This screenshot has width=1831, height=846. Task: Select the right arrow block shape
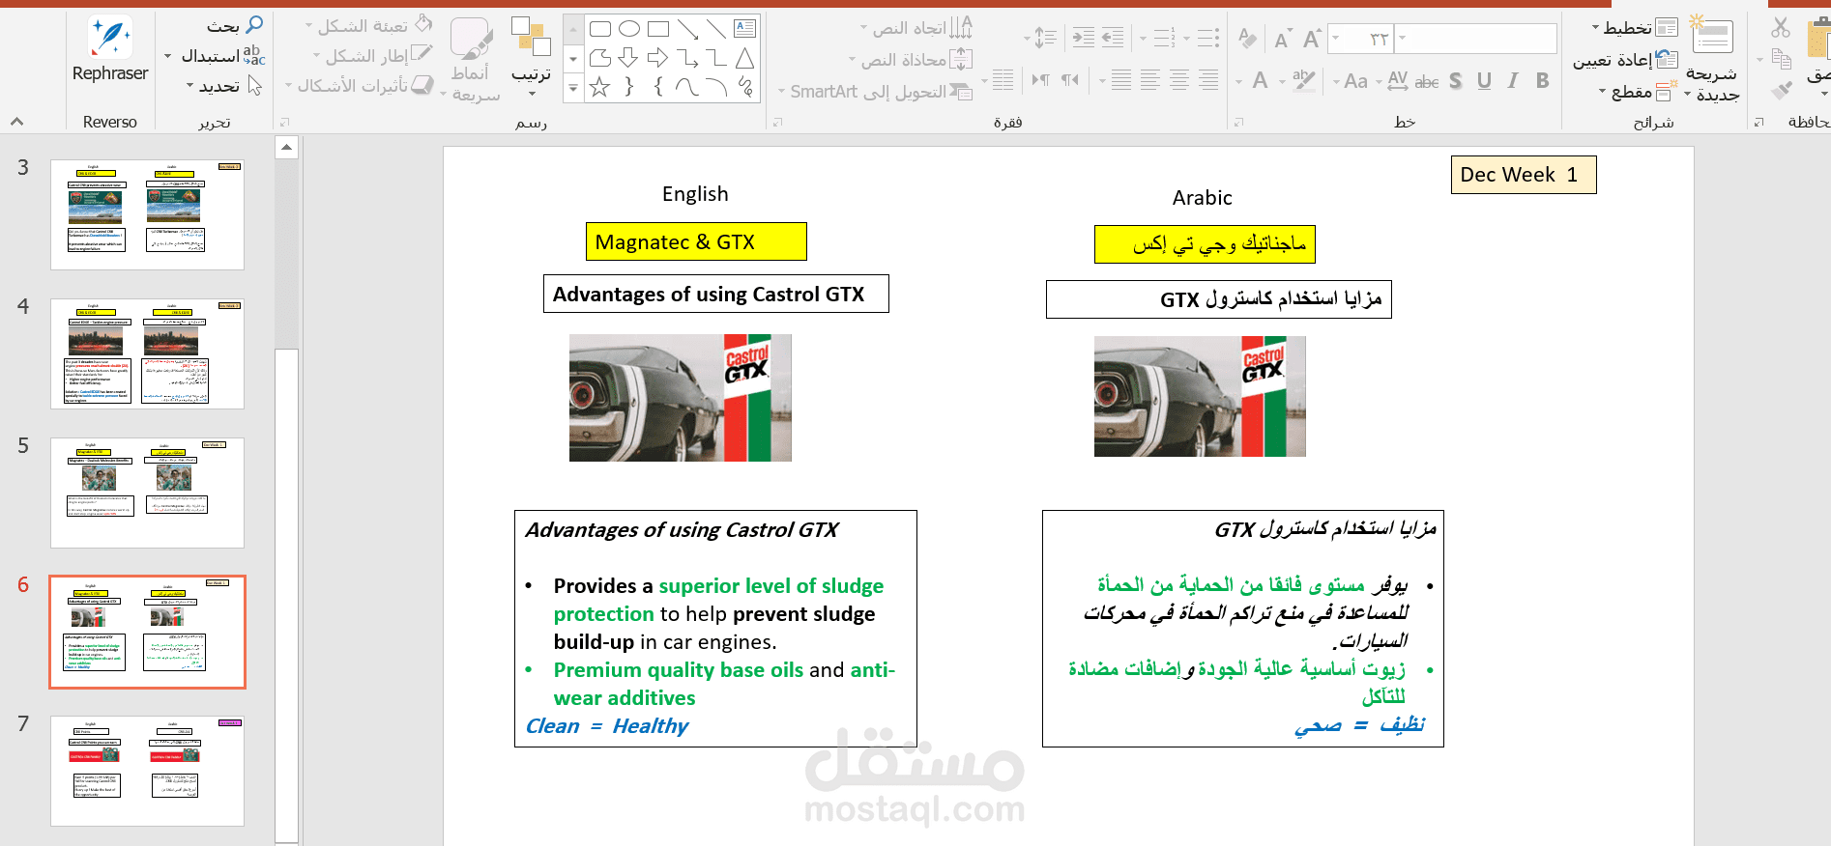tap(657, 58)
